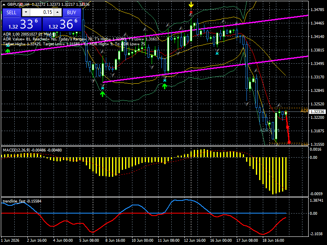Viewport: 327px width, 245px height.
Task: Select cyan x marker near 8 Jun low
Action: tap(103, 88)
